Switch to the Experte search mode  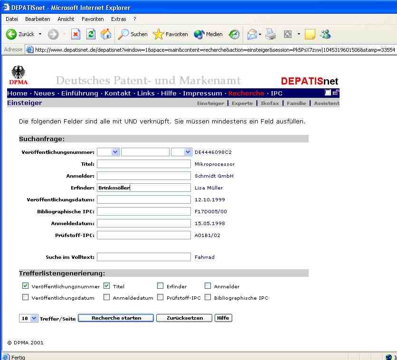point(242,103)
